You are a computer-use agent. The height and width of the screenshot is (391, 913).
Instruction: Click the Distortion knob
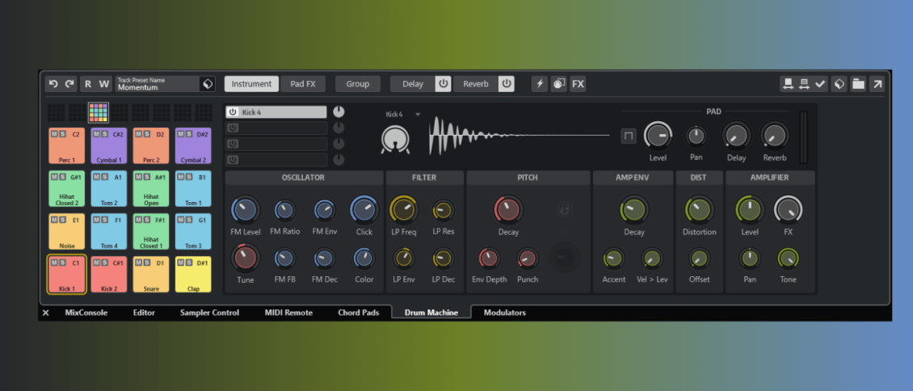[x=699, y=210]
